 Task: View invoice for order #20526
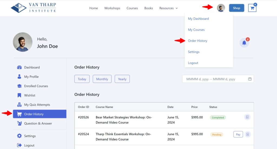247,117
